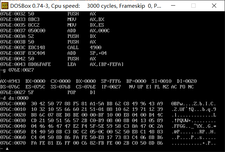The image size is (225, 152).
Task: Click the 'POP DI' instruction line
Action: [x=48, y=93]
